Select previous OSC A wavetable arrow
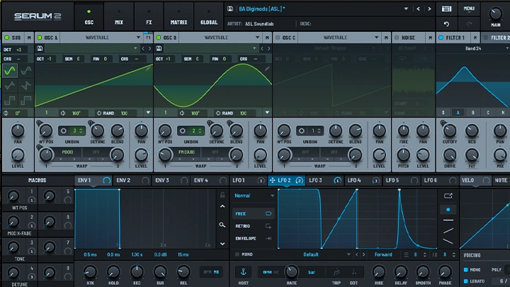 (143, 48)
